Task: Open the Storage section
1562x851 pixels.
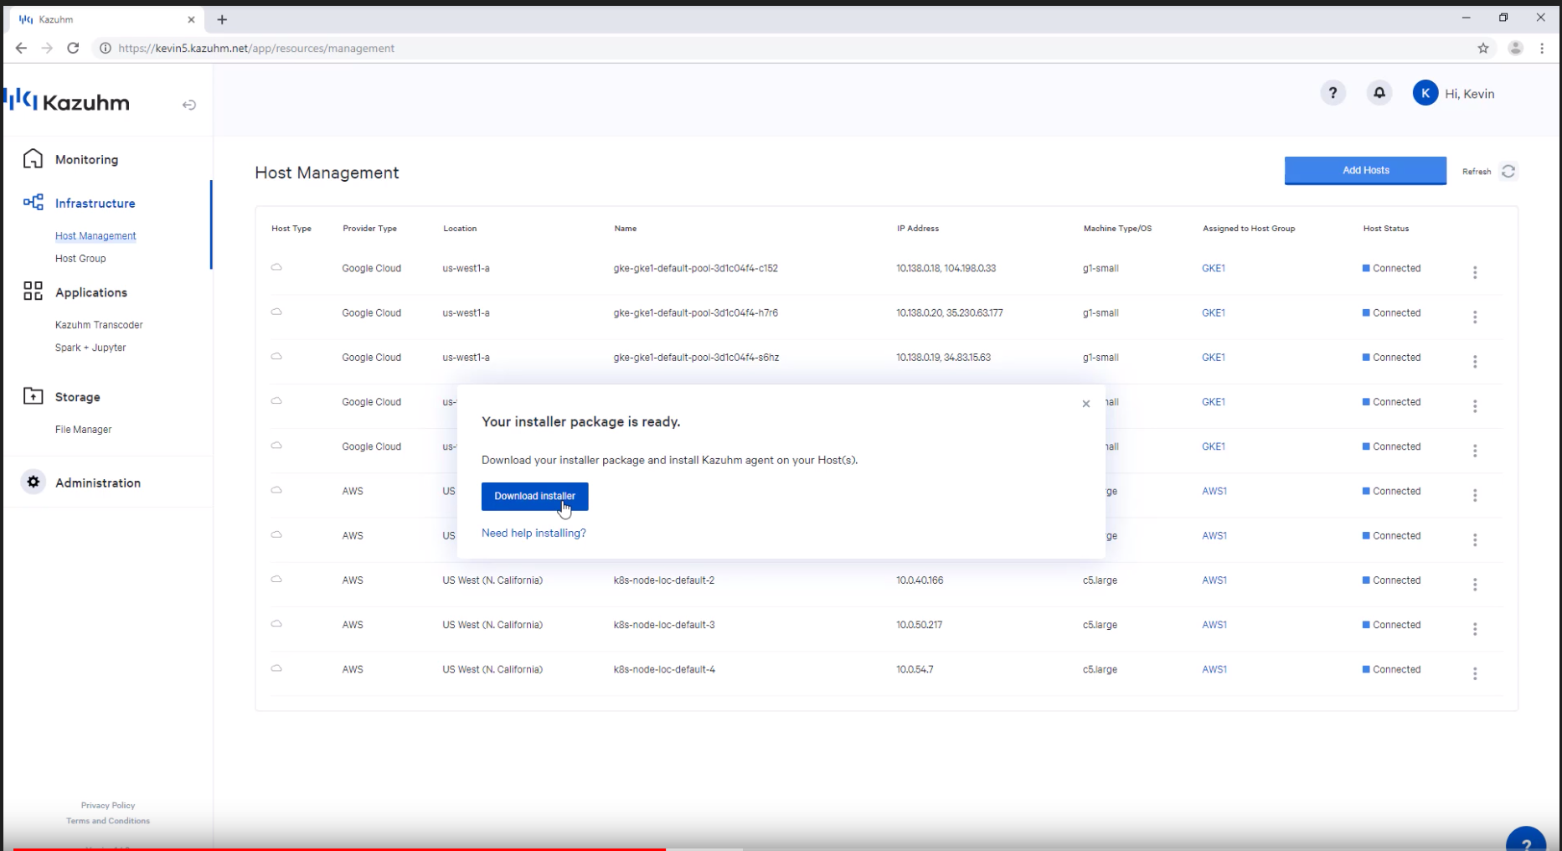Action: pyautogui.click(x=77, y=397)
